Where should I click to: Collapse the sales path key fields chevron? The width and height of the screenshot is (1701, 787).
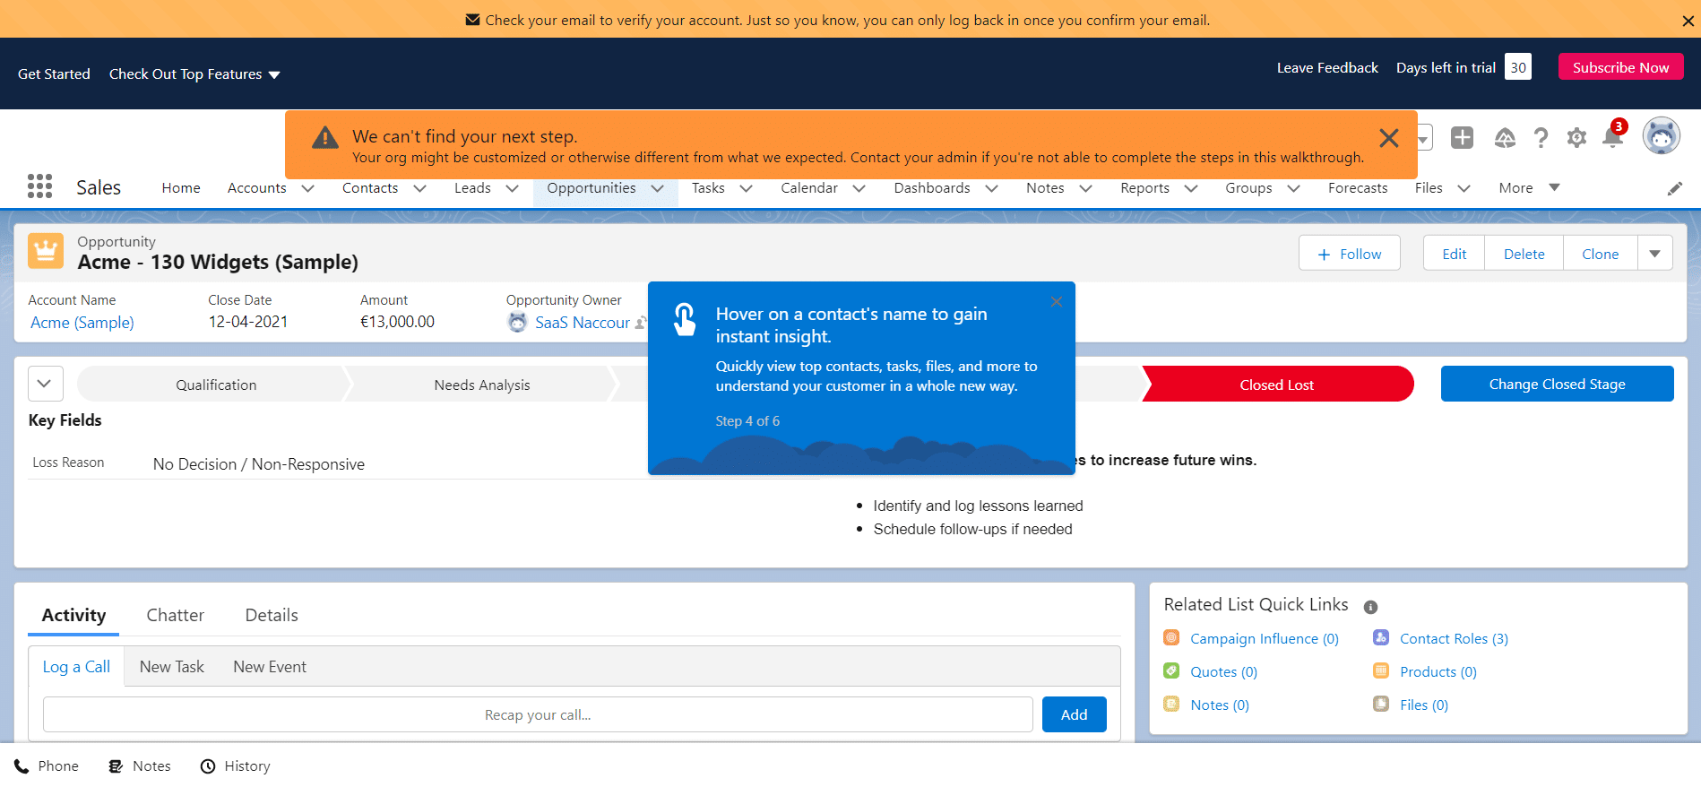point(45,384)
